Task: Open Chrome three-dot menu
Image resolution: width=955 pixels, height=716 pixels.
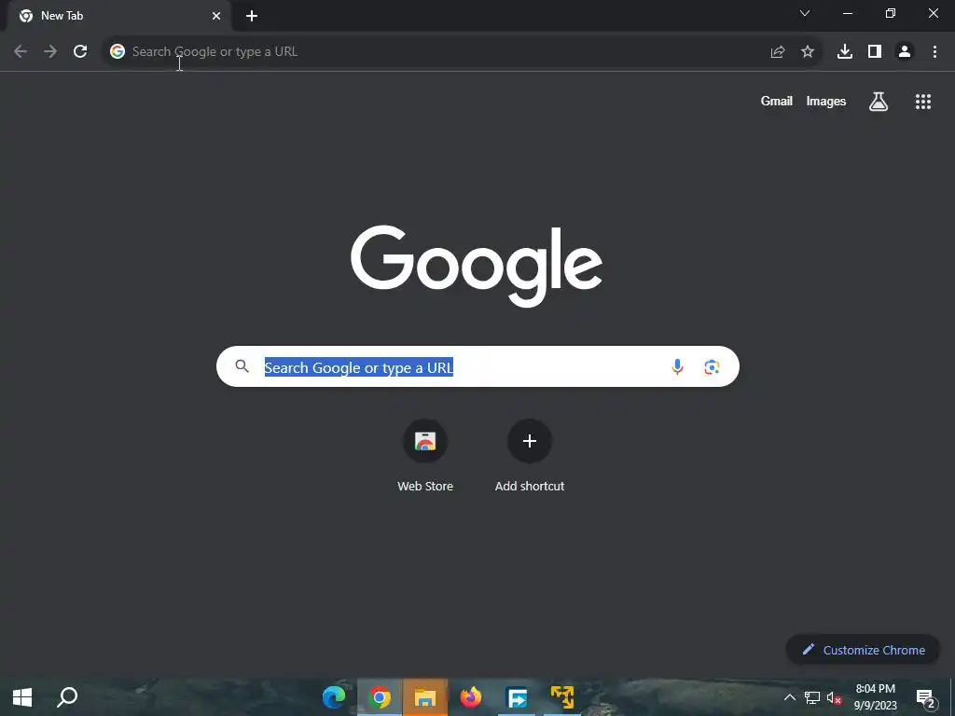Action: click(934, 52)
